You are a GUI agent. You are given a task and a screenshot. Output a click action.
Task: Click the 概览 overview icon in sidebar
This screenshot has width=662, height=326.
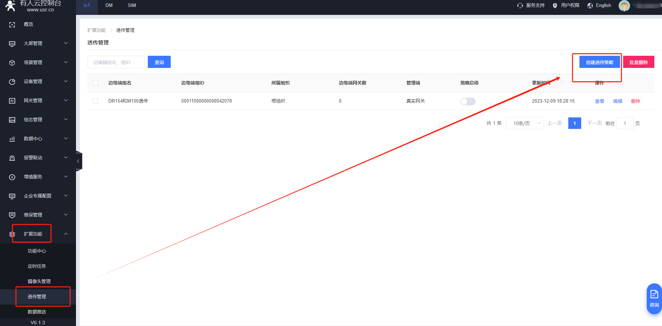pyautogui.click(x=12, y=25)
